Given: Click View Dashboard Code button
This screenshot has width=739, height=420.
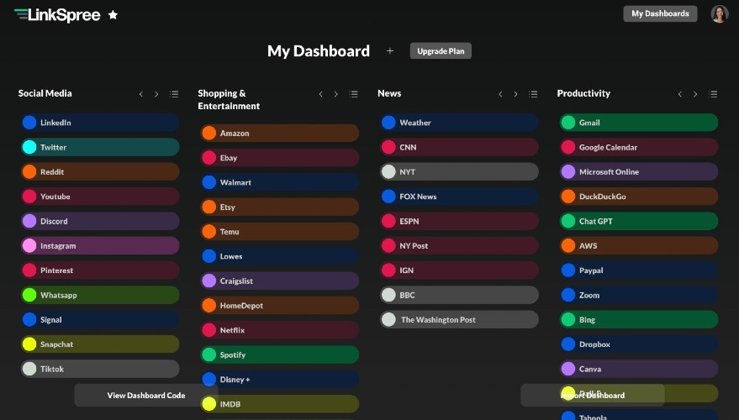Looking at the screenshot, I should 146,395.
